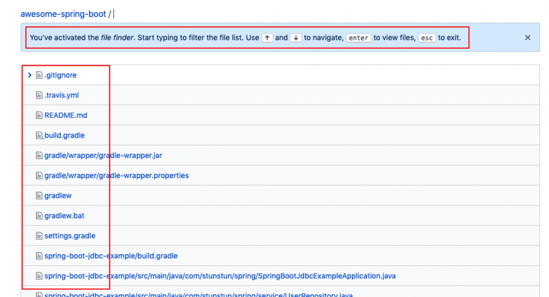The width and height of the screenshot is (549, 297).
Task: Click the file icon beside spring-boot-jdbc-example/build.gradle
Action: pyautogui.click(x=39, y=256)
